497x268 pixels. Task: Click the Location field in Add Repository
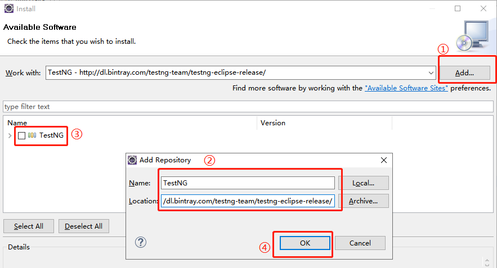point(248,201)
